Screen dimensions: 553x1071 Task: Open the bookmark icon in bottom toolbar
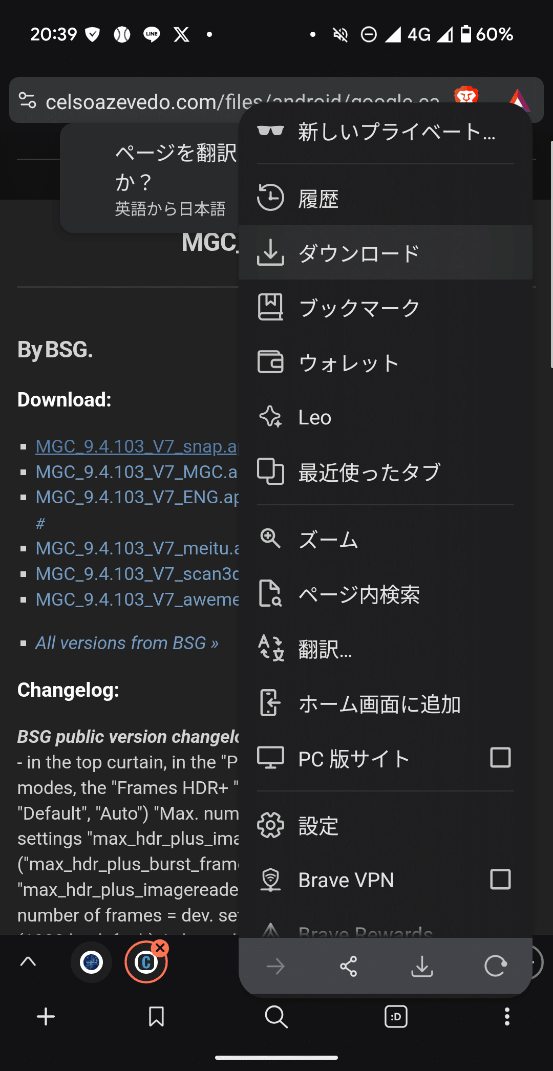tap(156, 1016)
